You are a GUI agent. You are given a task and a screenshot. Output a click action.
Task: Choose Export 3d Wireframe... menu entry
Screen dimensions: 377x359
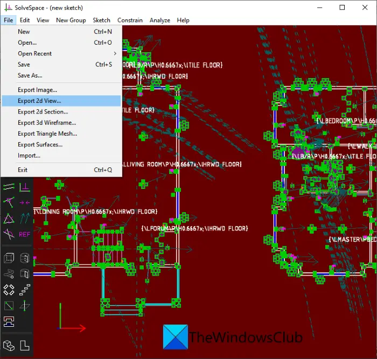click(61, 123)
